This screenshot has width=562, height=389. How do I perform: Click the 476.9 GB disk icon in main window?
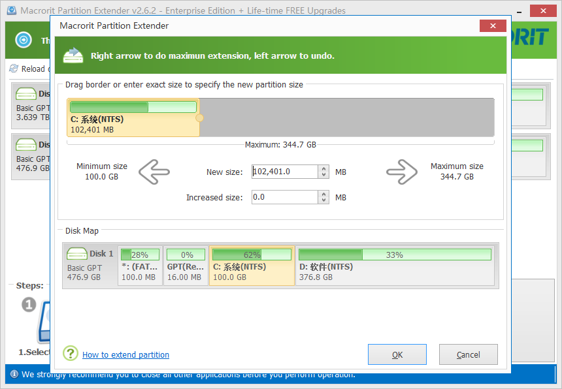pyautogui.click(x=25, y=145)
